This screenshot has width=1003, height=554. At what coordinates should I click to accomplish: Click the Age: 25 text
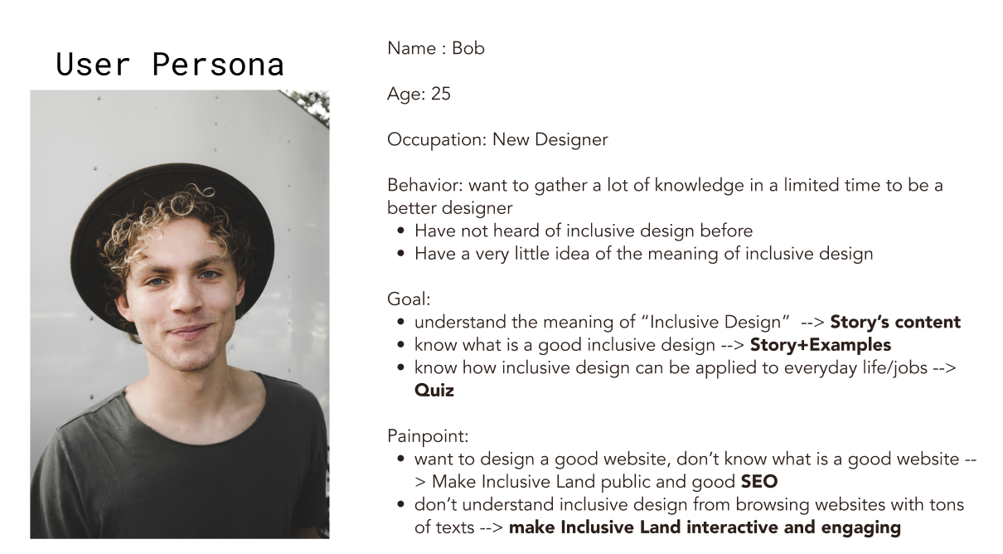pyautogui.click(x=419, y=94)
